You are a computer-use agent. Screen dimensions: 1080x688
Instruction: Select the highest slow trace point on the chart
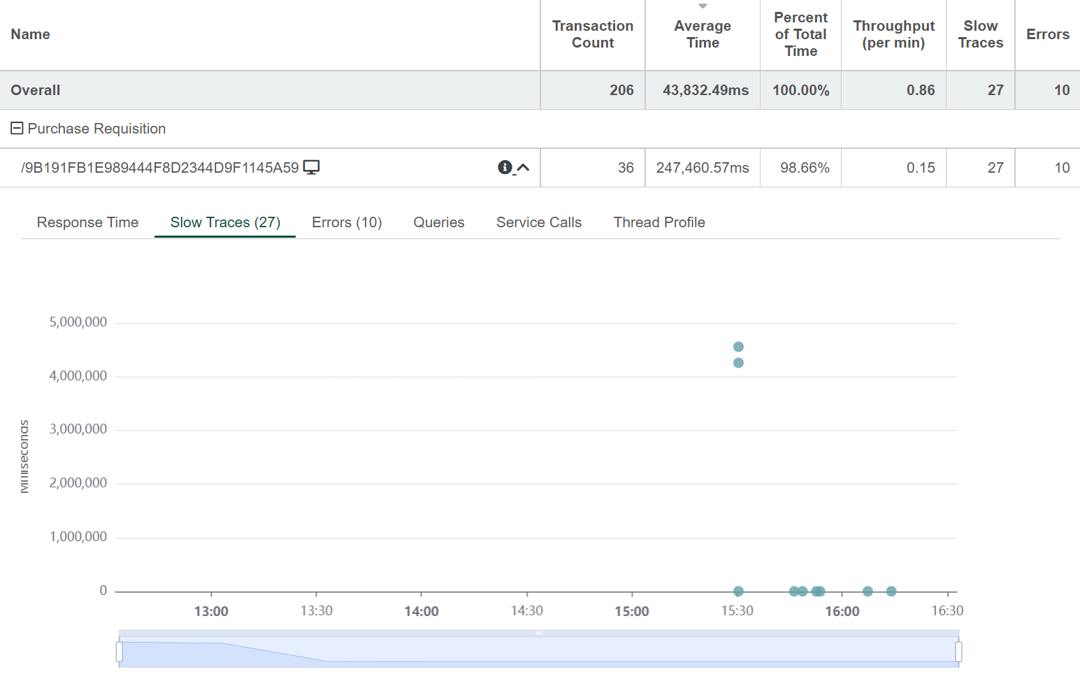pyautogui.click(x=738, y=347)
